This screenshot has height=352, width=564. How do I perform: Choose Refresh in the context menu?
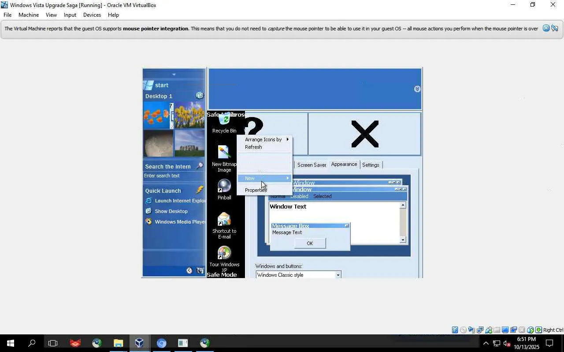265,147
